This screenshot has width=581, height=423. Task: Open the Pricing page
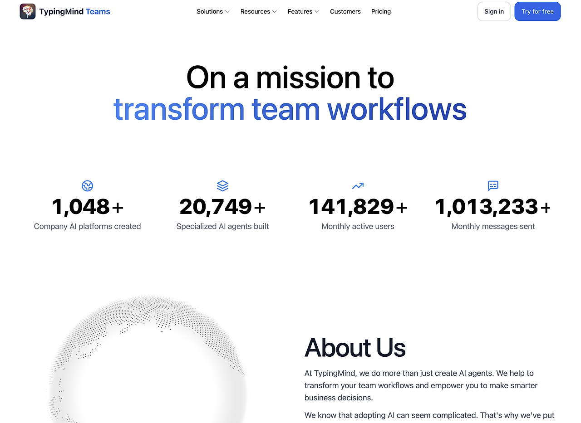(381, 11)
